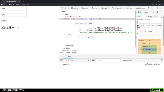Click the Styles filter field
The image size is (164, 92).
tap(142, 16)
